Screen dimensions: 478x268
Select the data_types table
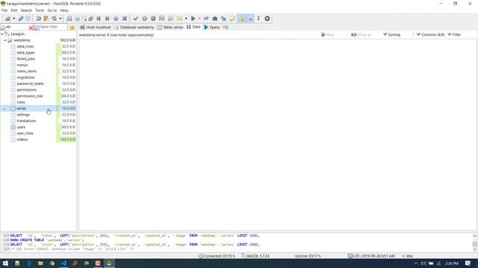click(x=25, y=53)
